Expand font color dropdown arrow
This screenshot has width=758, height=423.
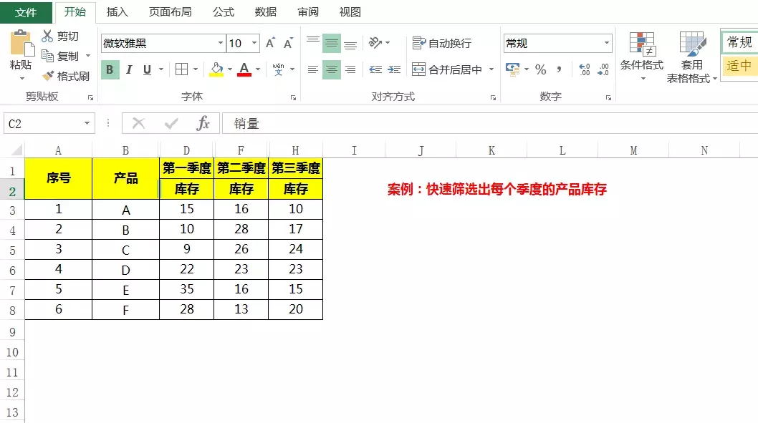tap(258, 69)
